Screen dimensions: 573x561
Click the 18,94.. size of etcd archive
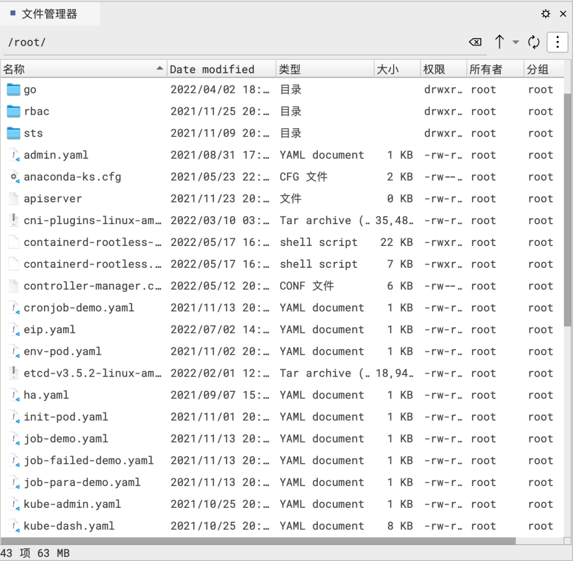coord(394,373)
